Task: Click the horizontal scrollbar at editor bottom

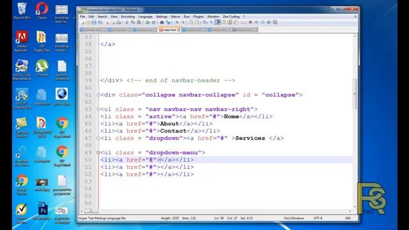Action: point(217,211)
